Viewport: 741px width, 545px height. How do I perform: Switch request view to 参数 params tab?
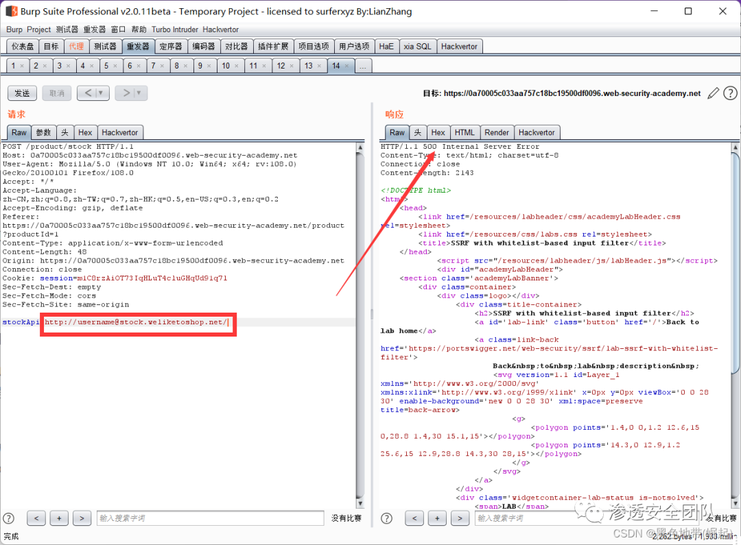(x=43, y=133)
